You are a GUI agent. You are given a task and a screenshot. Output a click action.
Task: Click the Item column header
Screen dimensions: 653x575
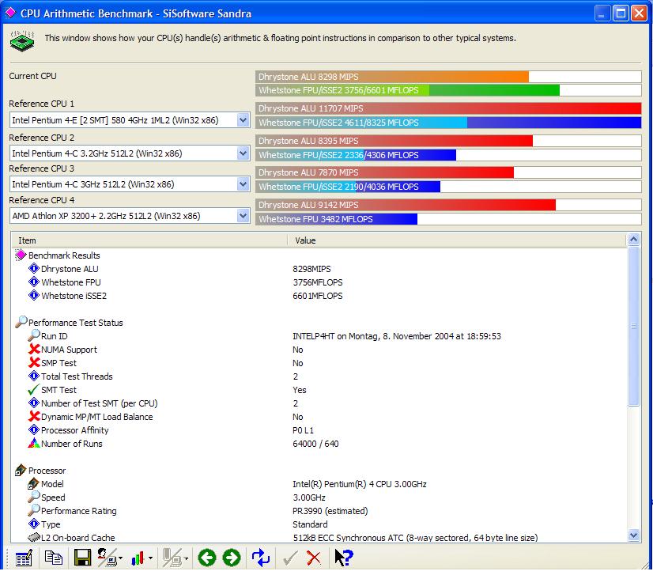(149, 240)
